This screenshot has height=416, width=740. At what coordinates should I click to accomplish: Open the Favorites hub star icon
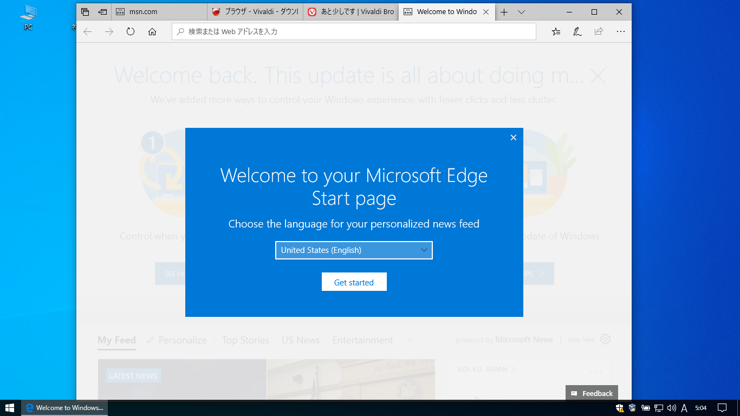[x=556, y=32]
